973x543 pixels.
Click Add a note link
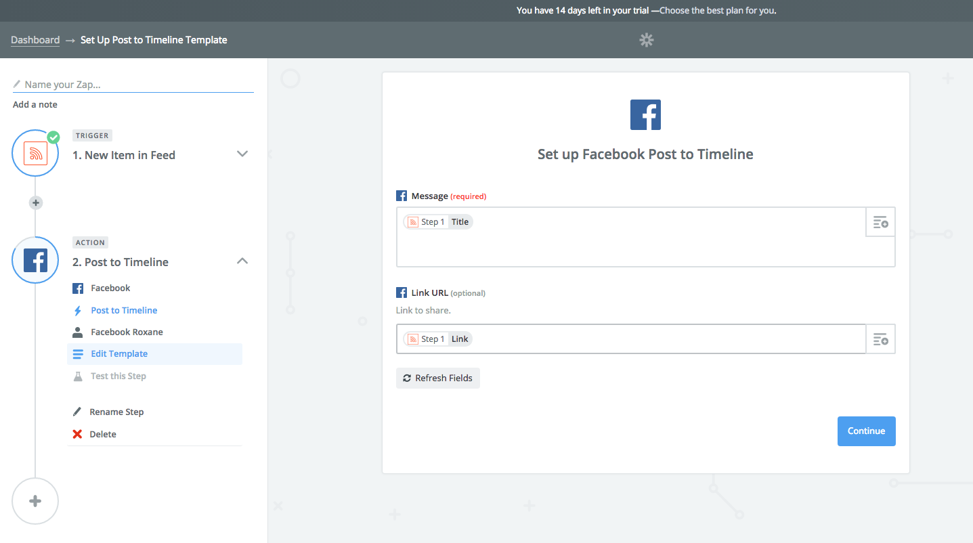click(x=35, y=105)
